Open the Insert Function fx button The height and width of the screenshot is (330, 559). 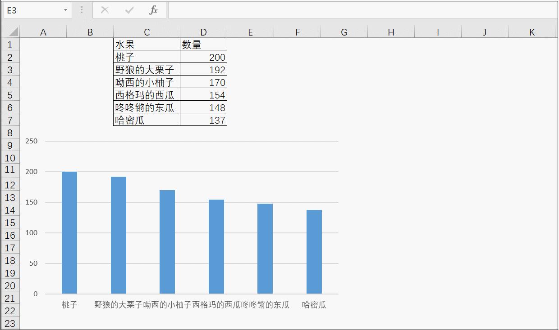(x=154, y=10)
